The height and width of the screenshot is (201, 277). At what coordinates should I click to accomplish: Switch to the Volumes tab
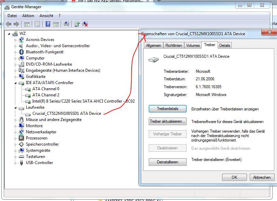tap(193, 45)
